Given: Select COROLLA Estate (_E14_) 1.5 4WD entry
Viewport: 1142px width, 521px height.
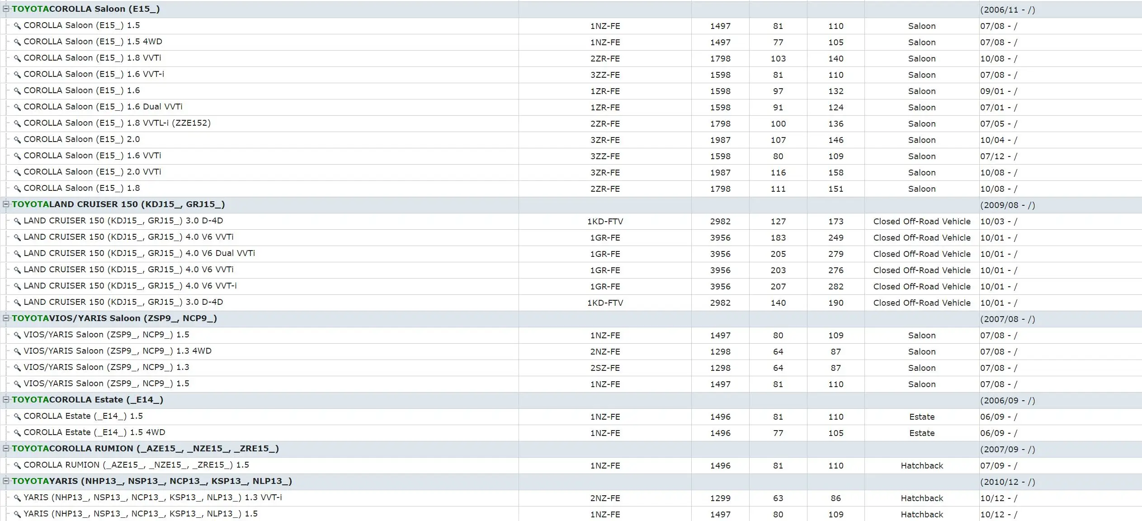Looking at the screenshot, I should (94, 432).
